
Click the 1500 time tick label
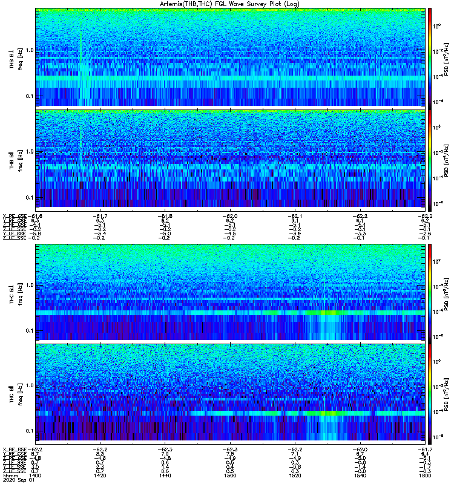230,476
